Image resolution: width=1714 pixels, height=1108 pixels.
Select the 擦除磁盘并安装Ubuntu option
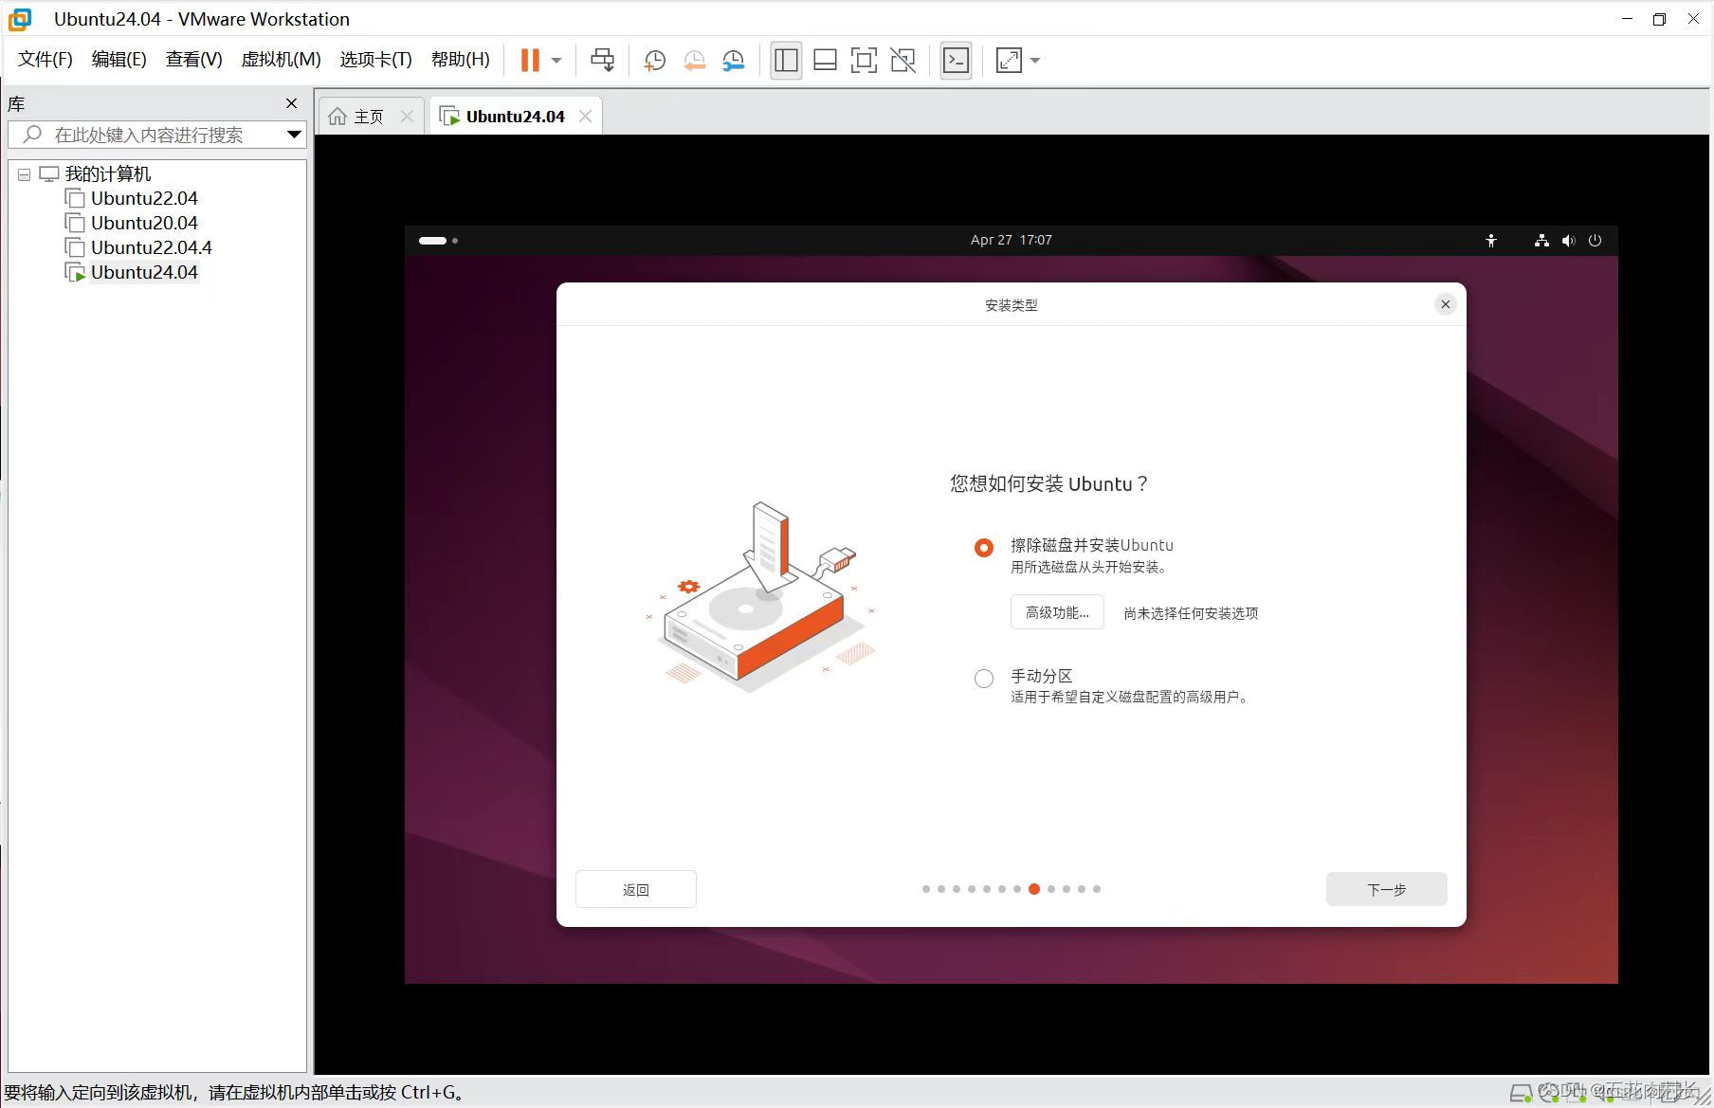(983, 547)
